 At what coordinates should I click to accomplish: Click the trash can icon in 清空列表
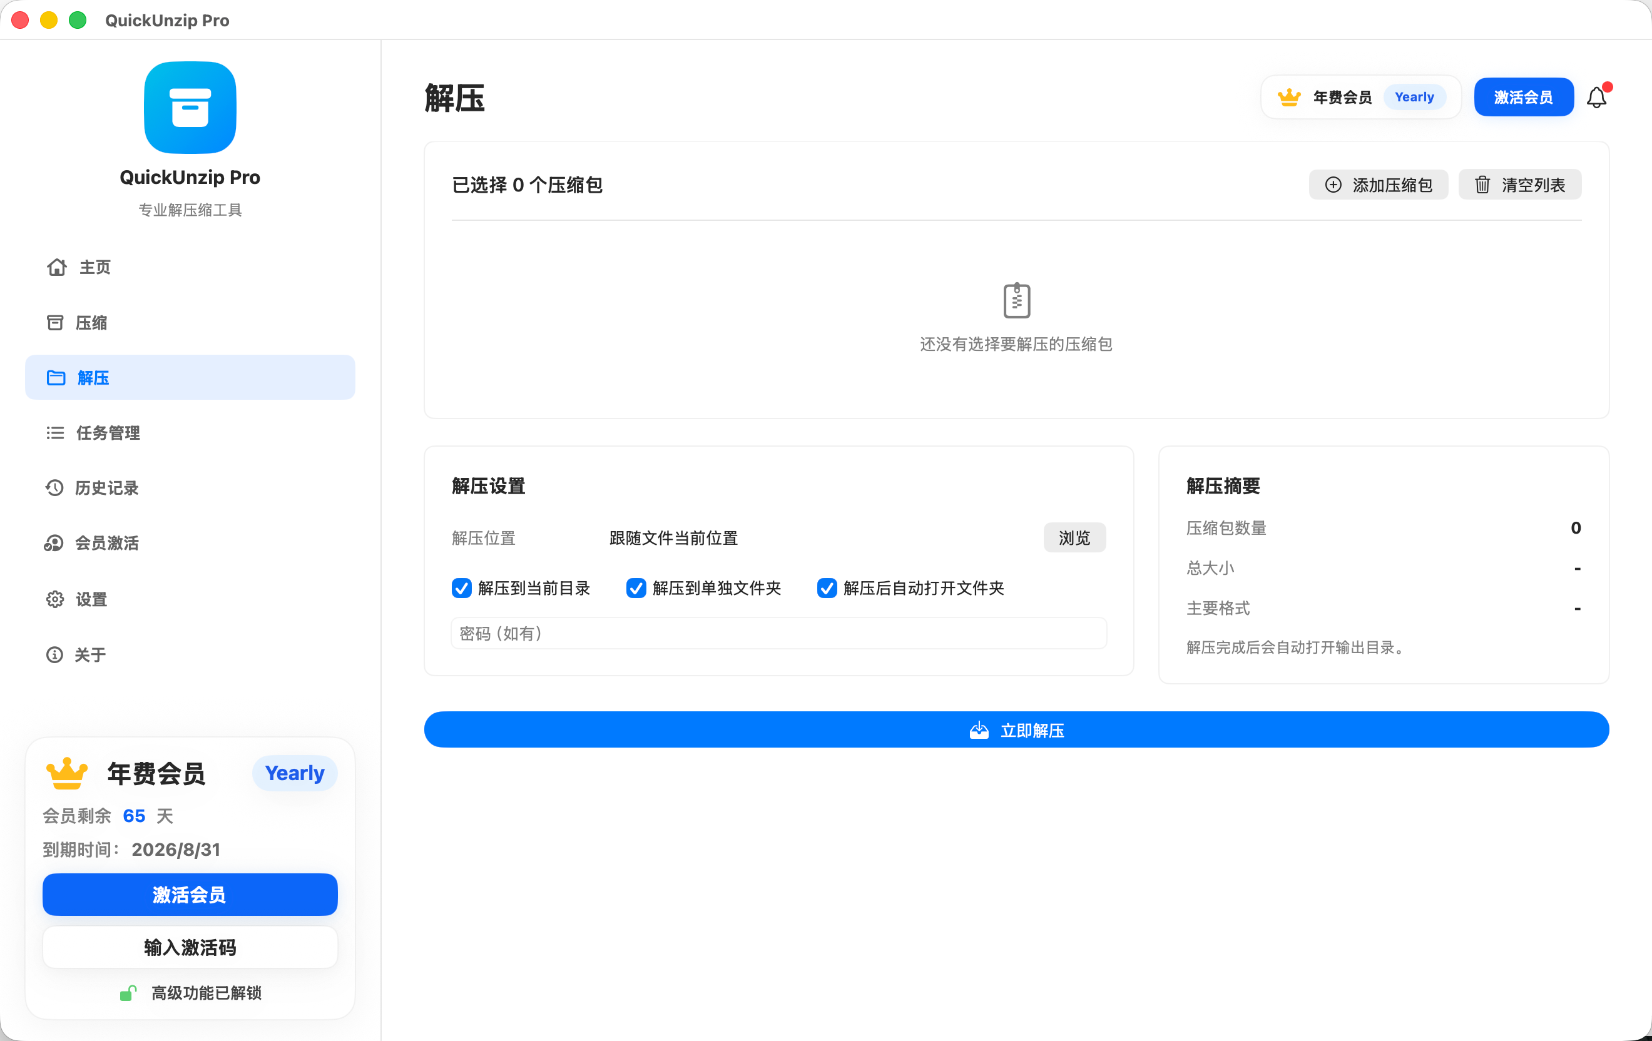1482,185
